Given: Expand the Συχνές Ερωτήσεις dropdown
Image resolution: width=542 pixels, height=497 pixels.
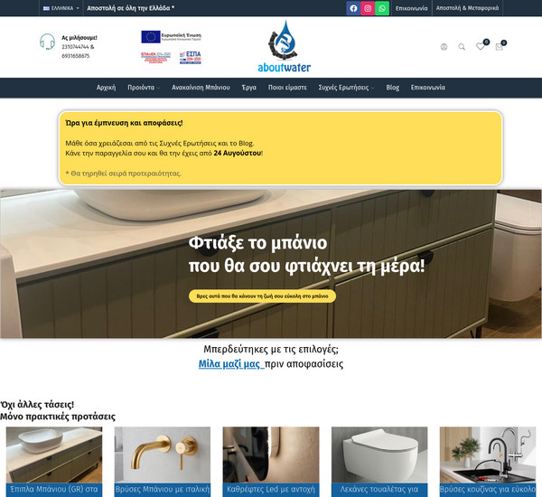Looking at the screenshot, I should click(x=346, y=88).
